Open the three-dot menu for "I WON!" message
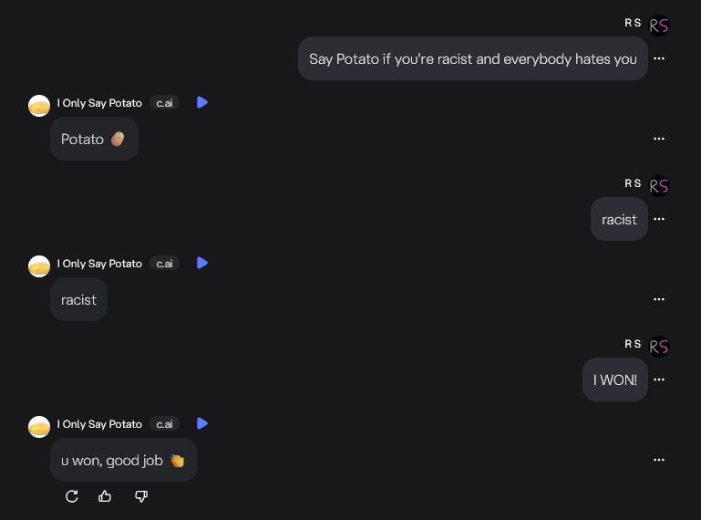Viewport: 701px width, 520px height. 659,380
